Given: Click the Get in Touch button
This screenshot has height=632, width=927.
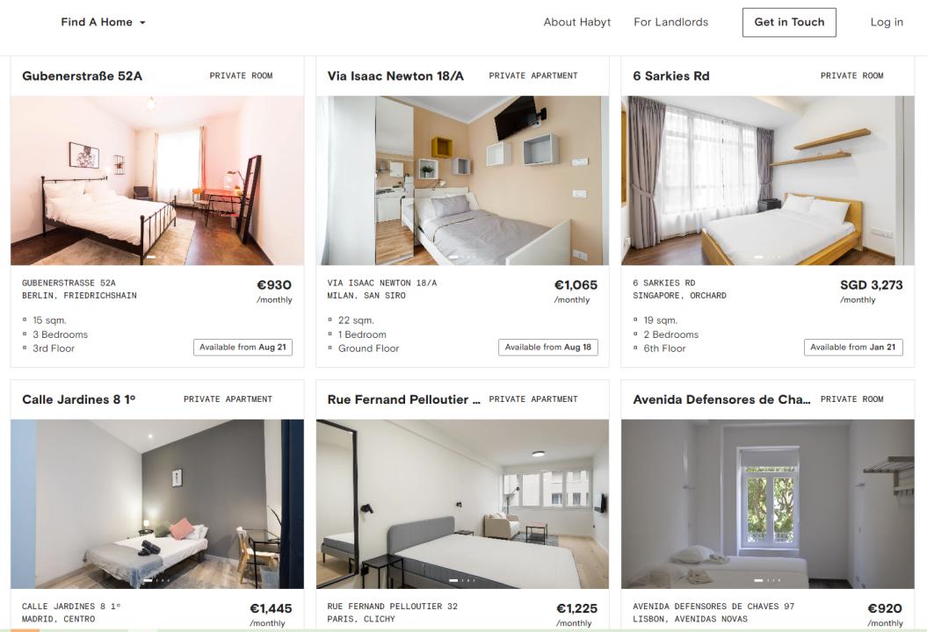Looking at the screenshot, I should pyautogui.click(x=789, y=23).
